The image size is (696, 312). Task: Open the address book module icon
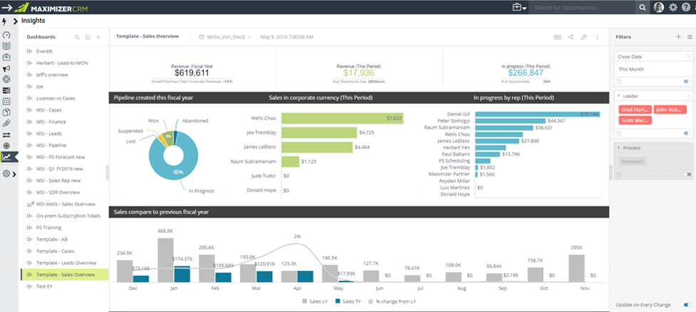pos(6,46)
